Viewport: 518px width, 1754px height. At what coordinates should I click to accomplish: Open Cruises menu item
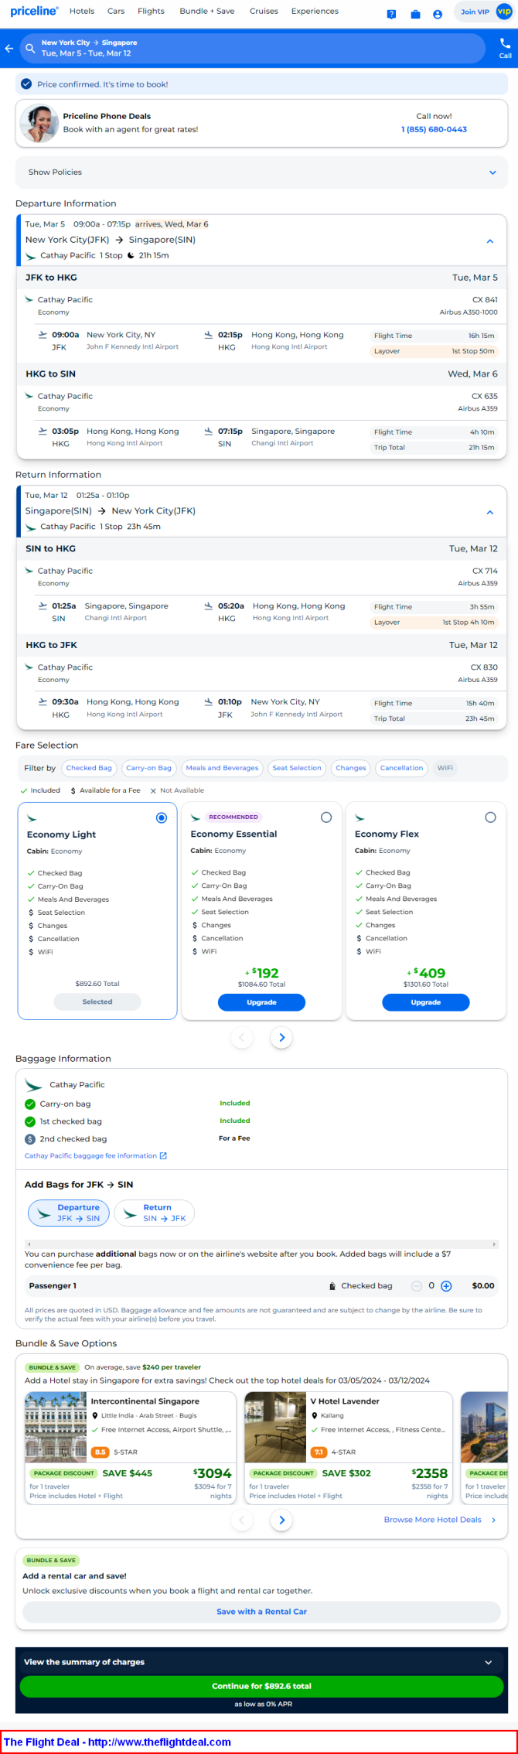point(264,12)
